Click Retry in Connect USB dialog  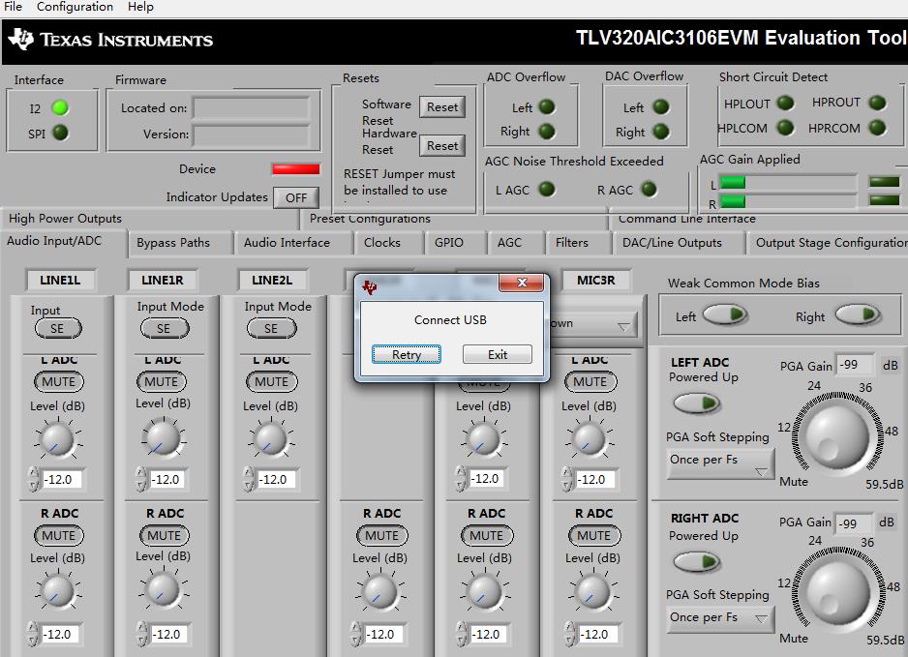(x=407, y=354)
